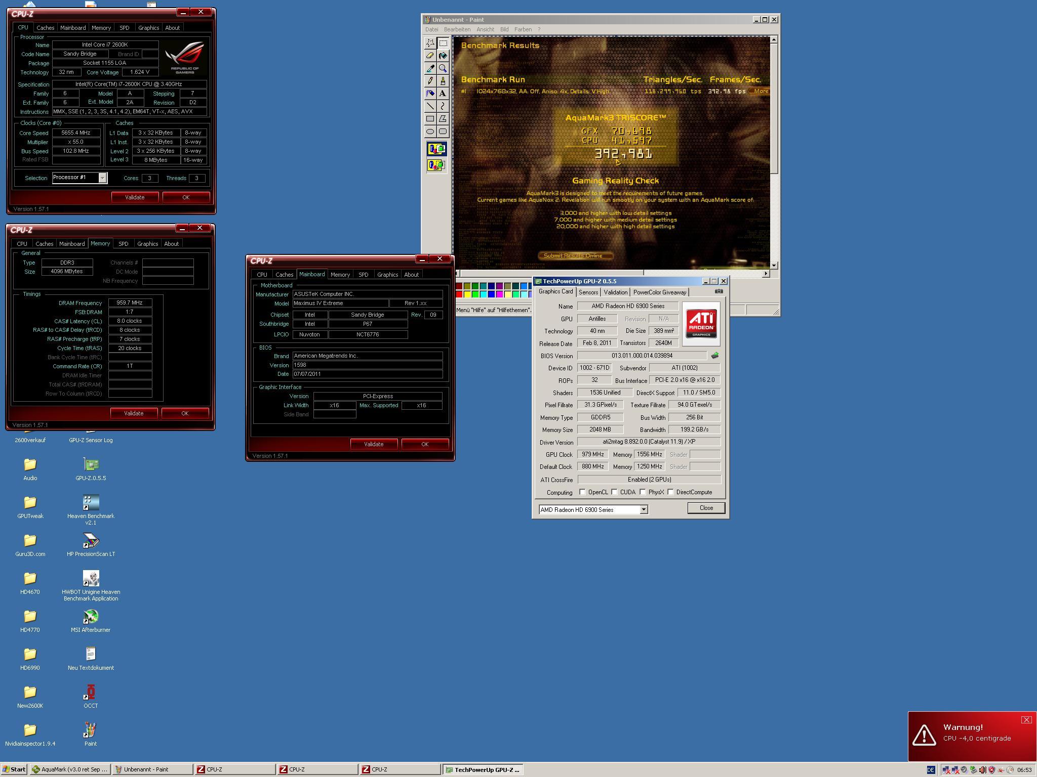Tick the PhysX checkbox in GPU-Z

643,492
